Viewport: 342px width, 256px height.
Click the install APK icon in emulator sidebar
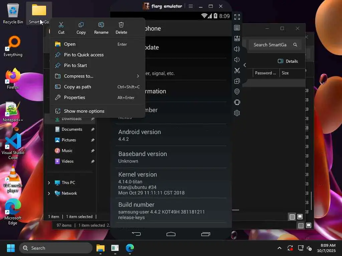237,38
